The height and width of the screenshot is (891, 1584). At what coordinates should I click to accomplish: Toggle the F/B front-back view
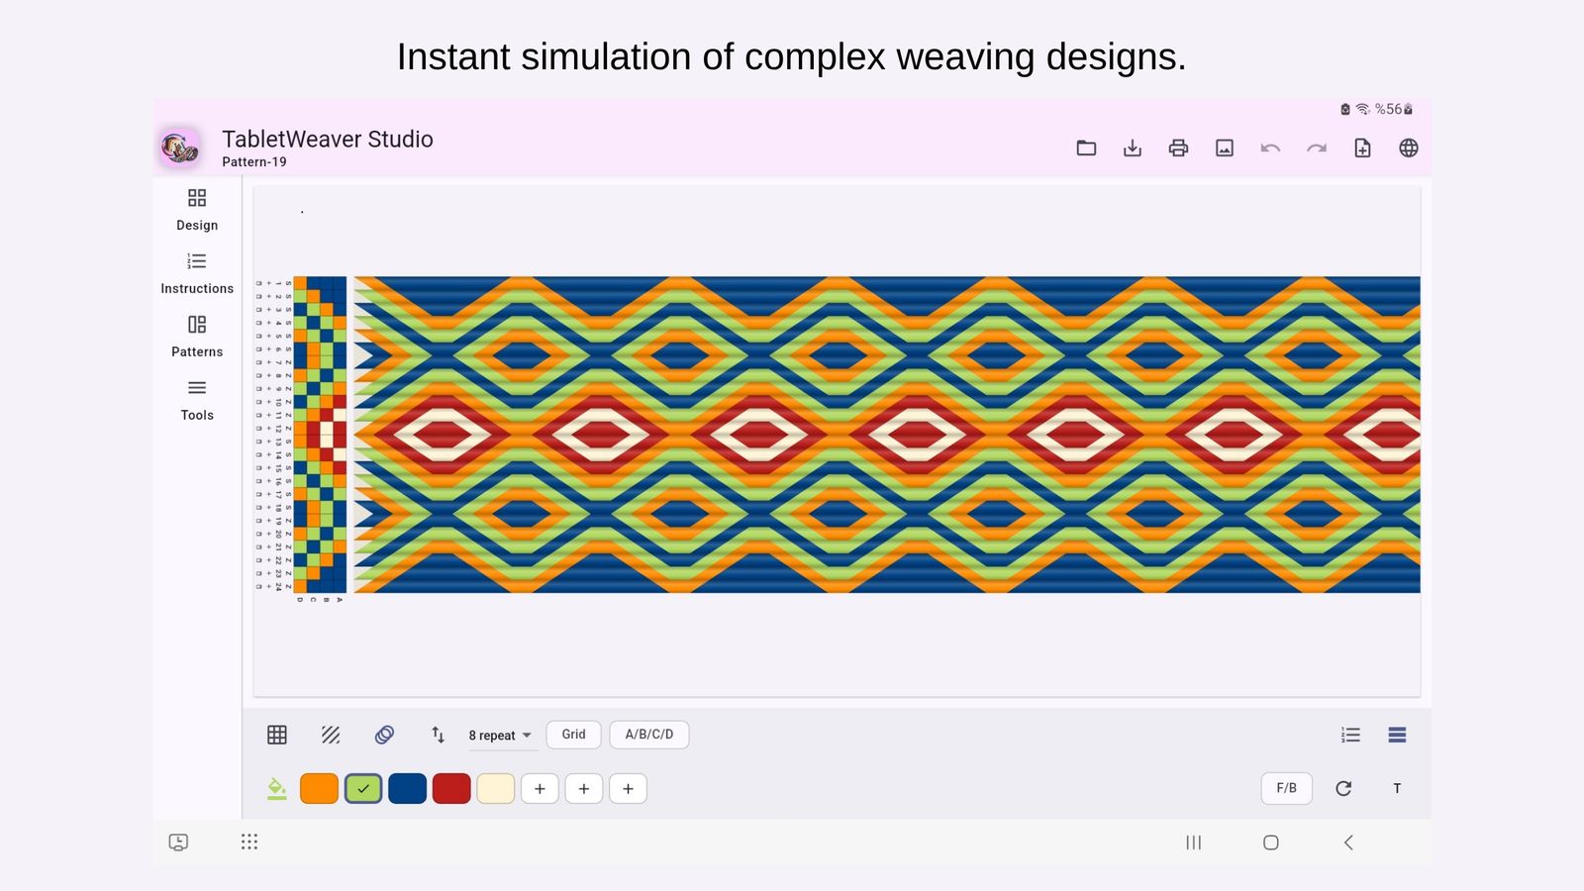(x=1287, y=788)
